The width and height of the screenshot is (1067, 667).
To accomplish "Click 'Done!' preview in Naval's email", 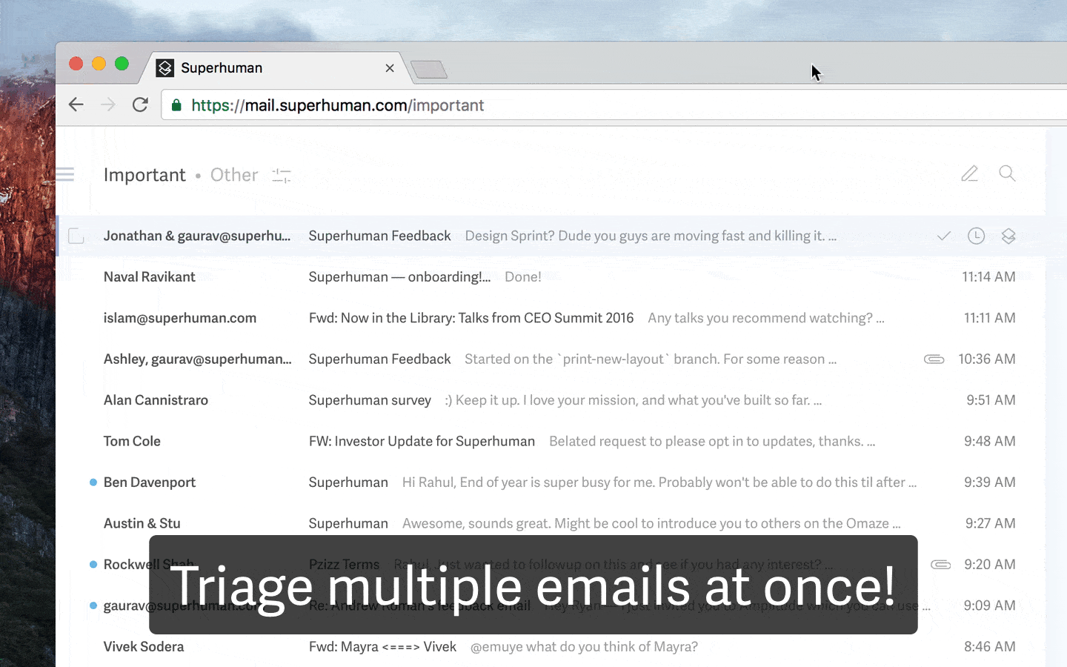I will pyautogui.click(x=523, y=277).
